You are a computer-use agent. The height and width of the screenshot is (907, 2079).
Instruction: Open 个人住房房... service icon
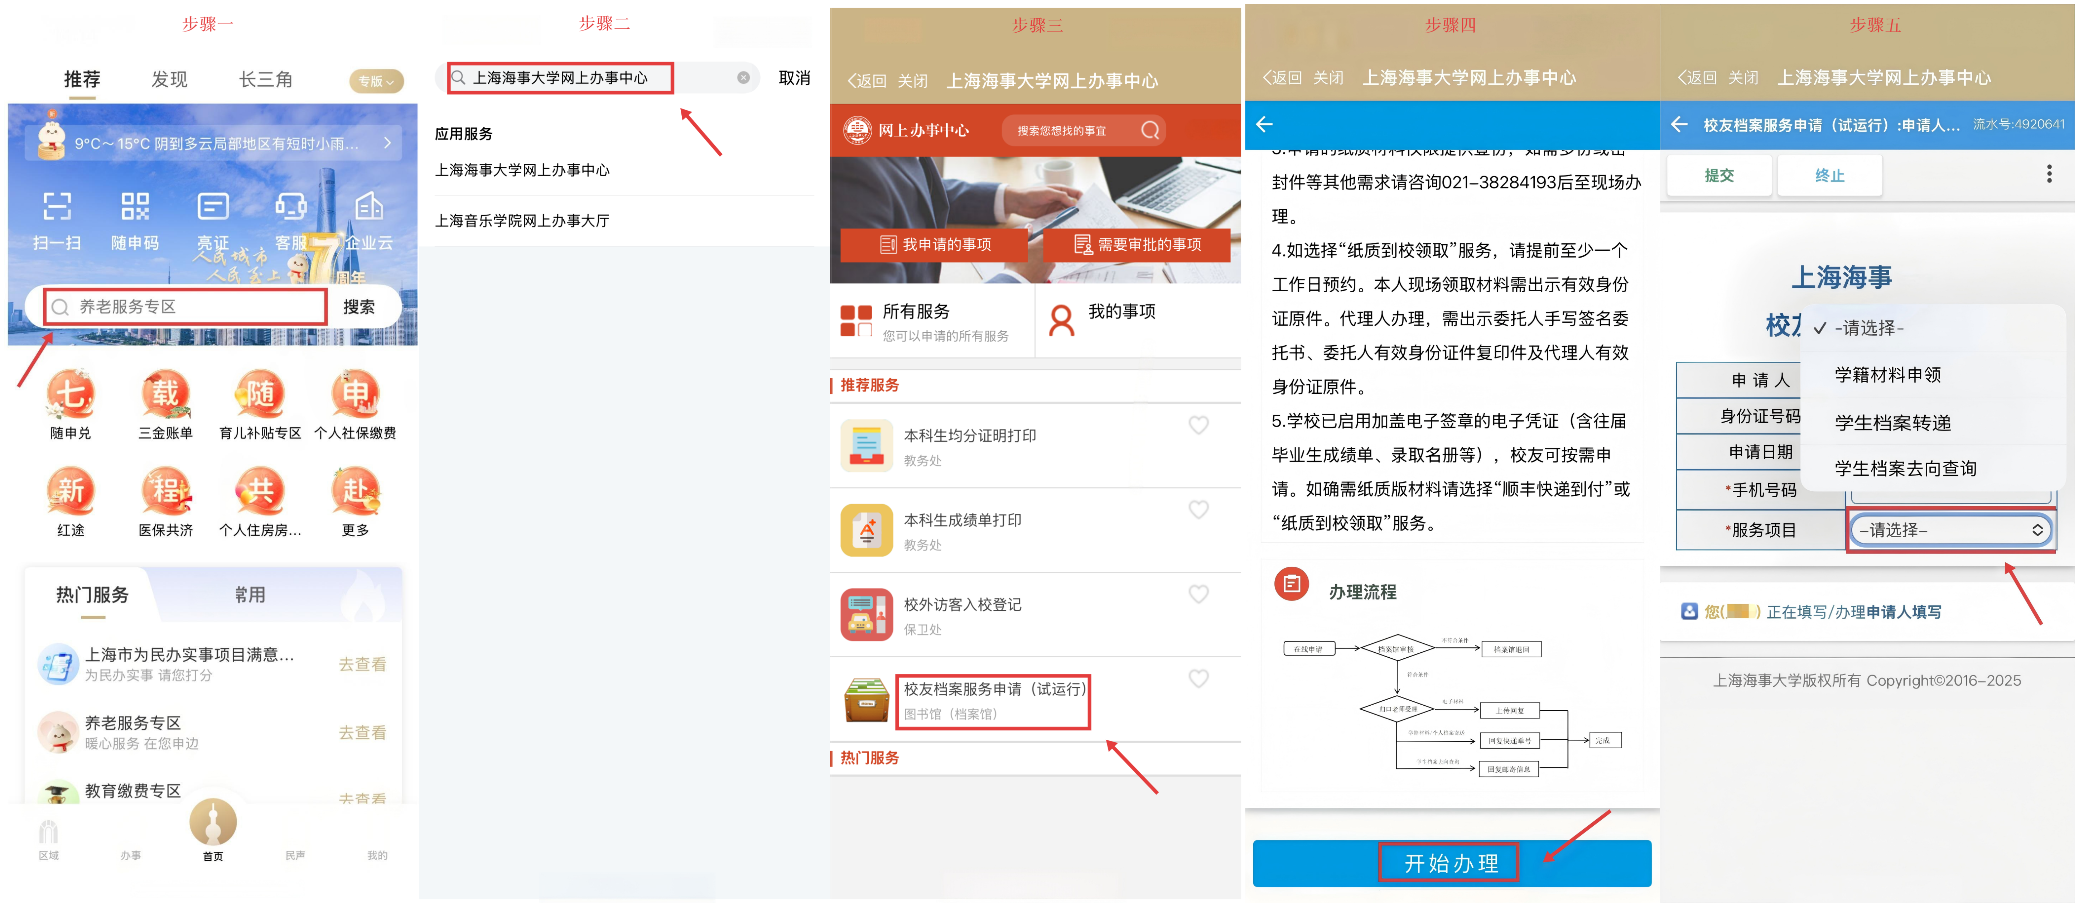260,491
